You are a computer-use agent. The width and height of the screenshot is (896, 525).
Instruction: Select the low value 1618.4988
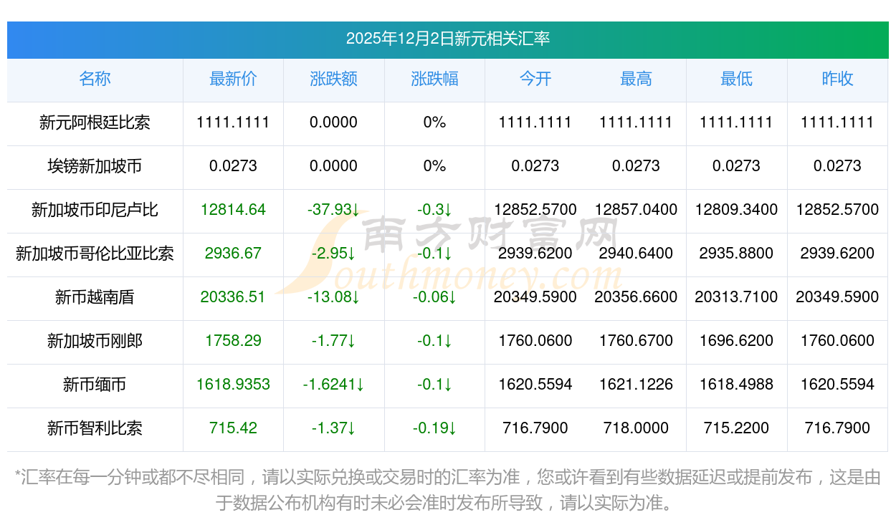[736, 385]
